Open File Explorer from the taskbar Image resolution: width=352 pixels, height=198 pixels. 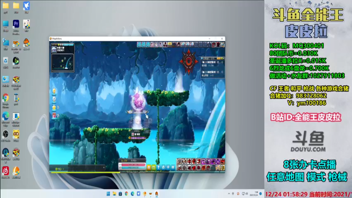(x=114, y=194)
